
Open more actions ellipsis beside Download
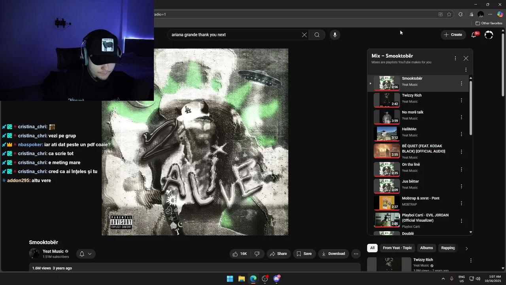click(356, 254)
